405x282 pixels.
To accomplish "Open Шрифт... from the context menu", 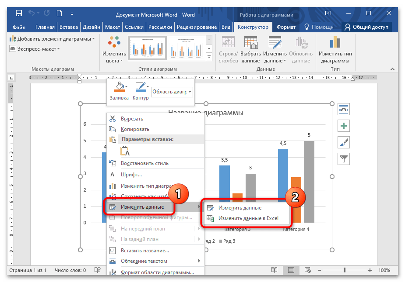I will pos(155,175).
